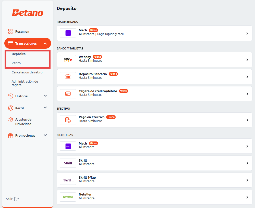255x208 pixels.
Task: Click the Ajustes de Privacidad gear icon
Action: (11, 120)
